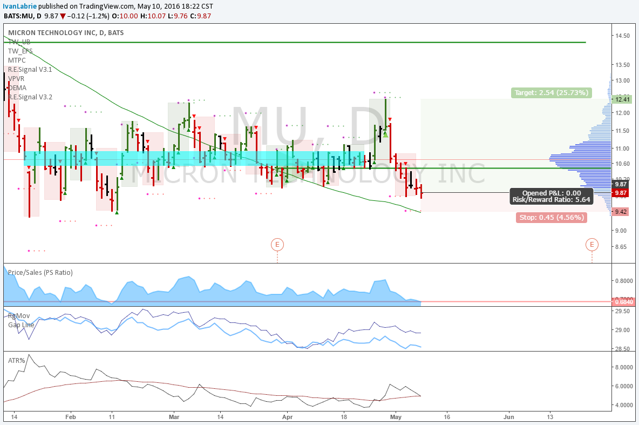The image size is (639, 425).
Task: Click the Jun date label on time axis
Action: pos(508,417)
